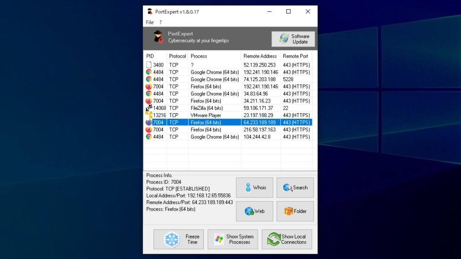Click the highlighted address 64.233.189.189
This screenshot has height=259, width=461.
pos(259,122)
